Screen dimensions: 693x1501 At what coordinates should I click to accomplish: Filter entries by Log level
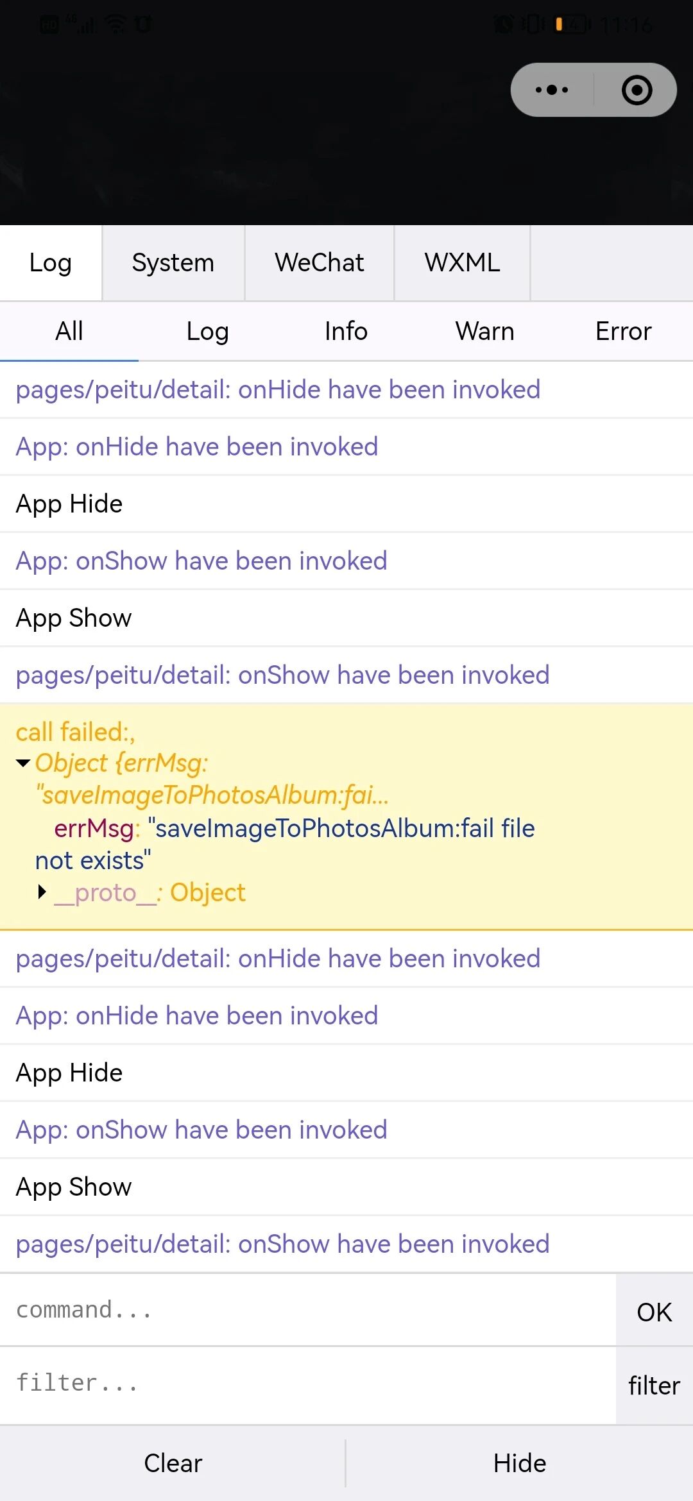tap(208, 332)
